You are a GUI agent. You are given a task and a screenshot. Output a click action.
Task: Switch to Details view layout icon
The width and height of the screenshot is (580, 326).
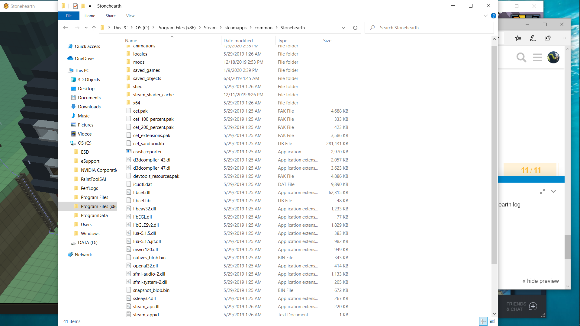coord(483,321)
